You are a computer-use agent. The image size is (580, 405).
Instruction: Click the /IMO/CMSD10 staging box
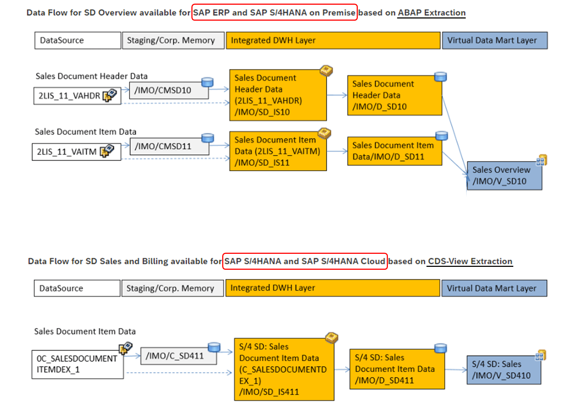169,90
